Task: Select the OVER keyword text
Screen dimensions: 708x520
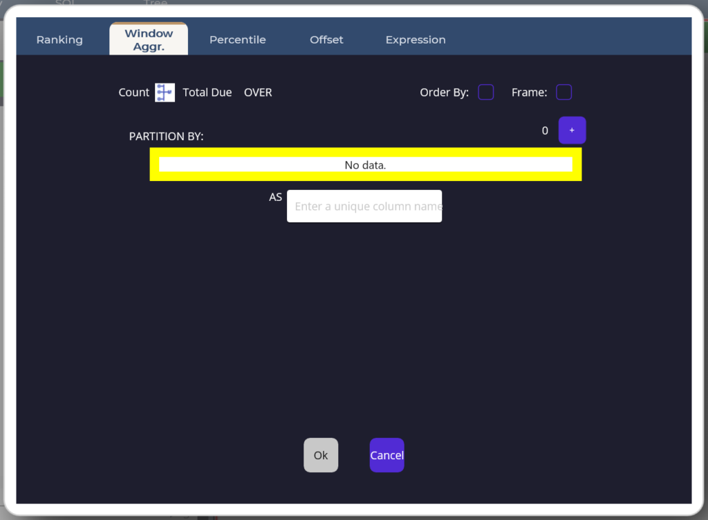Action: [258, 93]
